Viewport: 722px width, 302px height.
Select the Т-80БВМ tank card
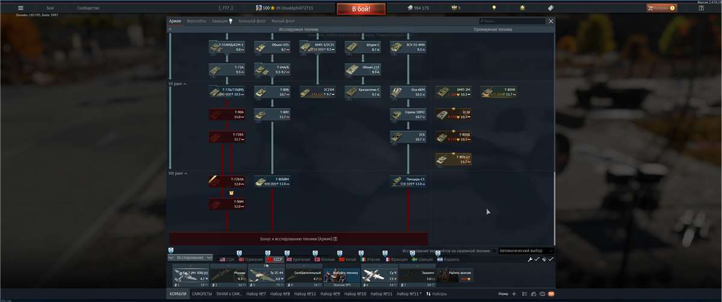point(271,181)
